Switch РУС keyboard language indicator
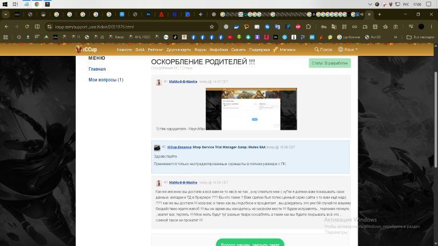 click(406, 5)
